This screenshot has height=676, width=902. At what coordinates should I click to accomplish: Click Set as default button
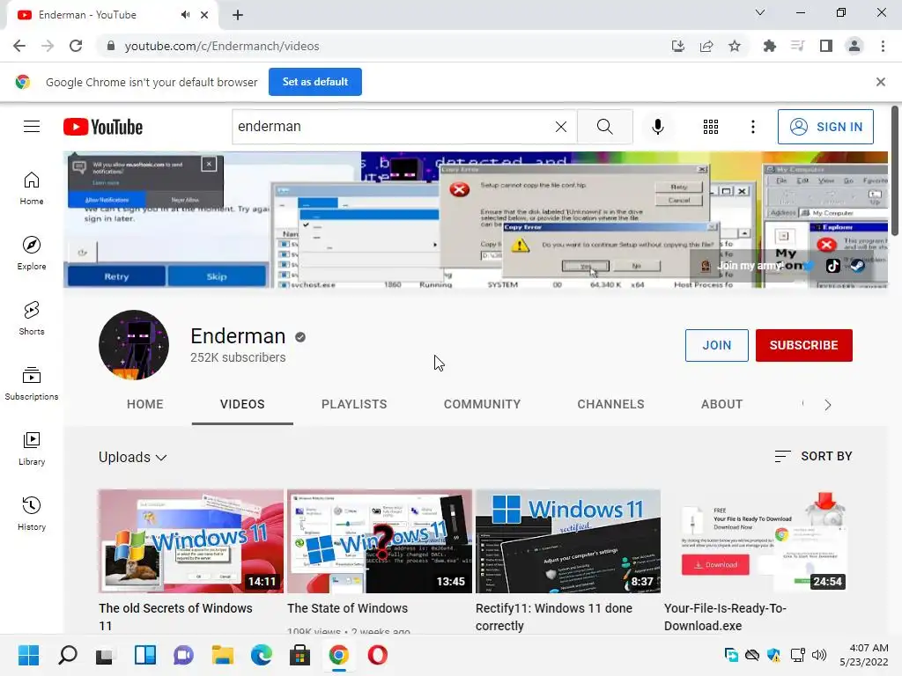pos(315,82)
